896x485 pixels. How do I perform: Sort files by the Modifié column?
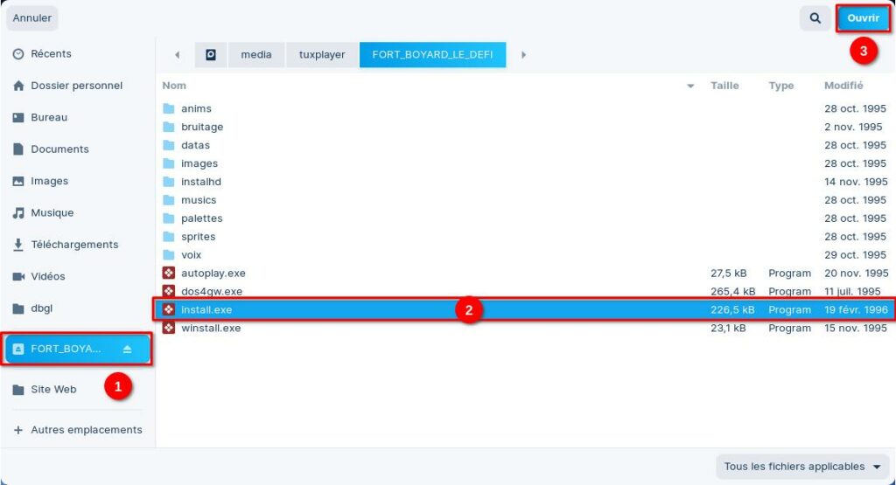pyautogui.click(x=843, y=86)
